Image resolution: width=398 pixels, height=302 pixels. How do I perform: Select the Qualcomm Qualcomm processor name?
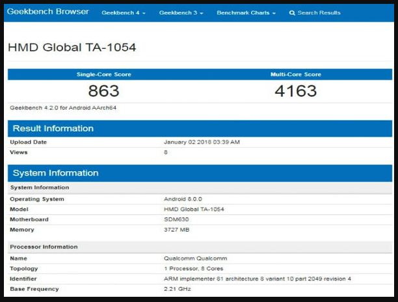point(196,258)
